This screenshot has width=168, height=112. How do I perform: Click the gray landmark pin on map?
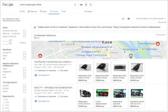tap(131, 56)
